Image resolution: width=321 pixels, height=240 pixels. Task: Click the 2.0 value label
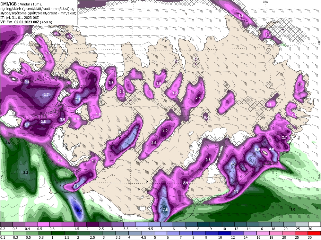122,92
